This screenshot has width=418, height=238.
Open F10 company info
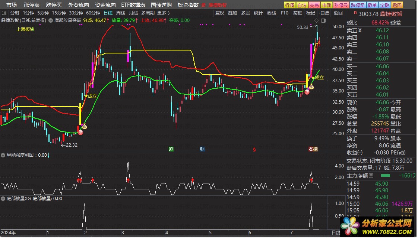pos(285,13)
